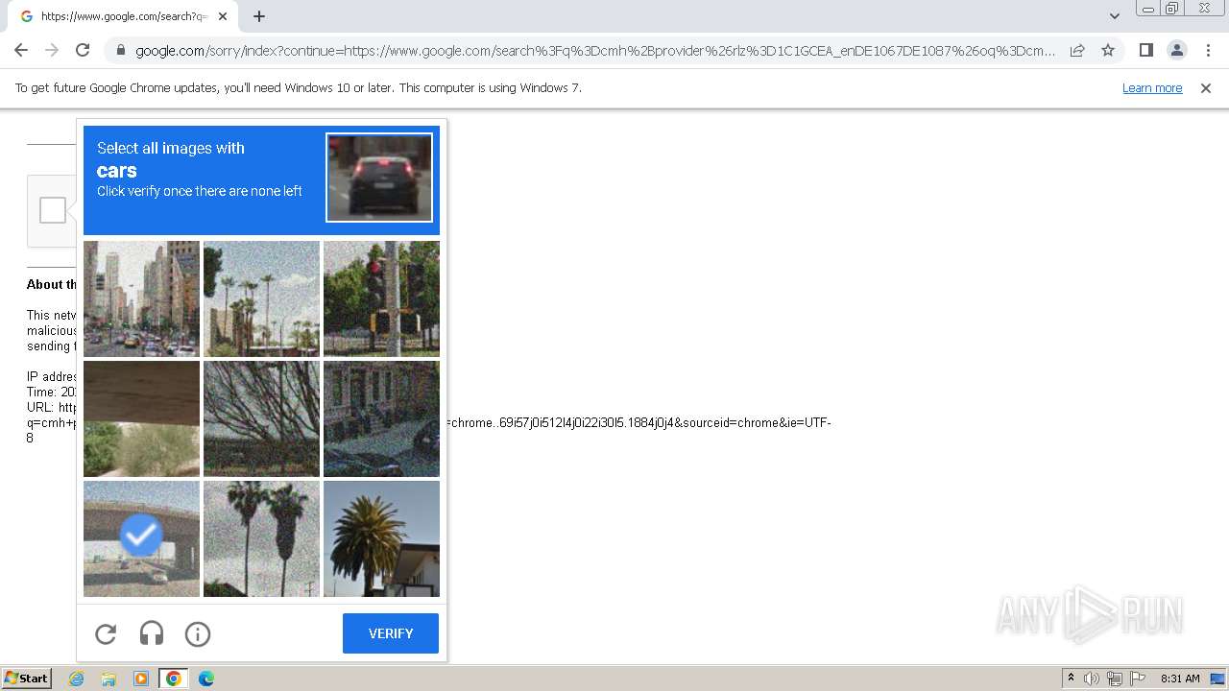
Task: Click the browser Back arrow
Action: click(x=21, y=50)
